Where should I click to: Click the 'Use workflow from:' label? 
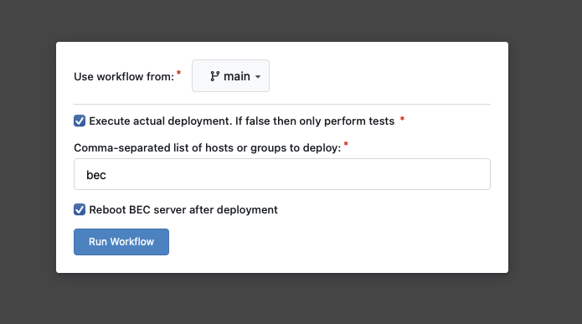pyautogui.click(x=124, y=77)
